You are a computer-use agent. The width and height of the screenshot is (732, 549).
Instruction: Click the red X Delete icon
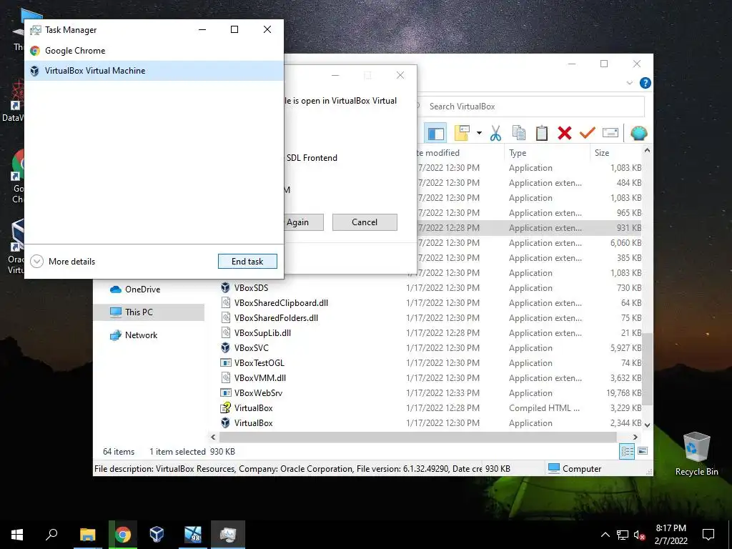click(565, 134)
